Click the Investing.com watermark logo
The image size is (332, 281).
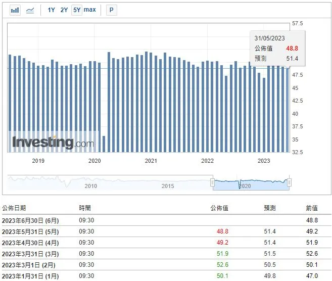coord(53,143)
